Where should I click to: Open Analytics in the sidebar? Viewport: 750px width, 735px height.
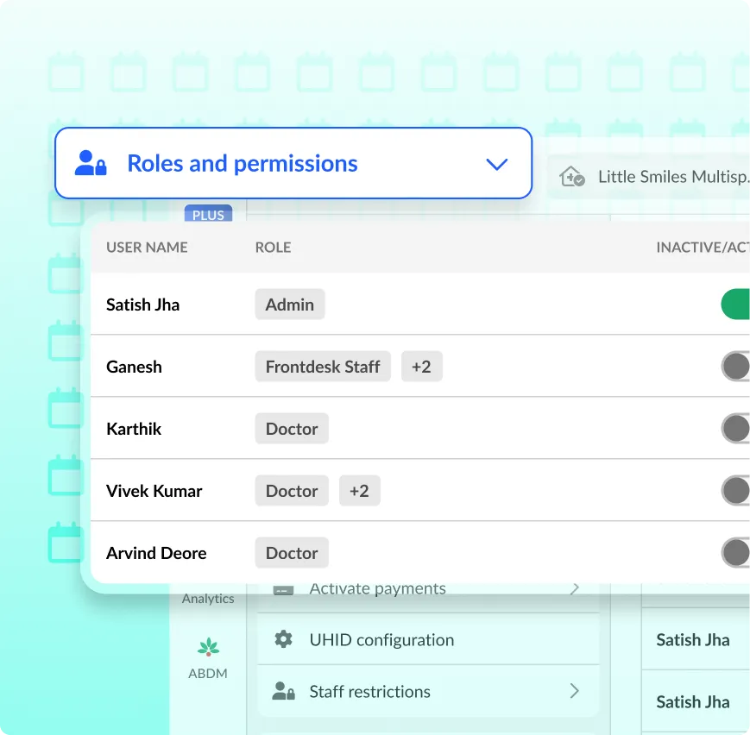click(208, 598)
